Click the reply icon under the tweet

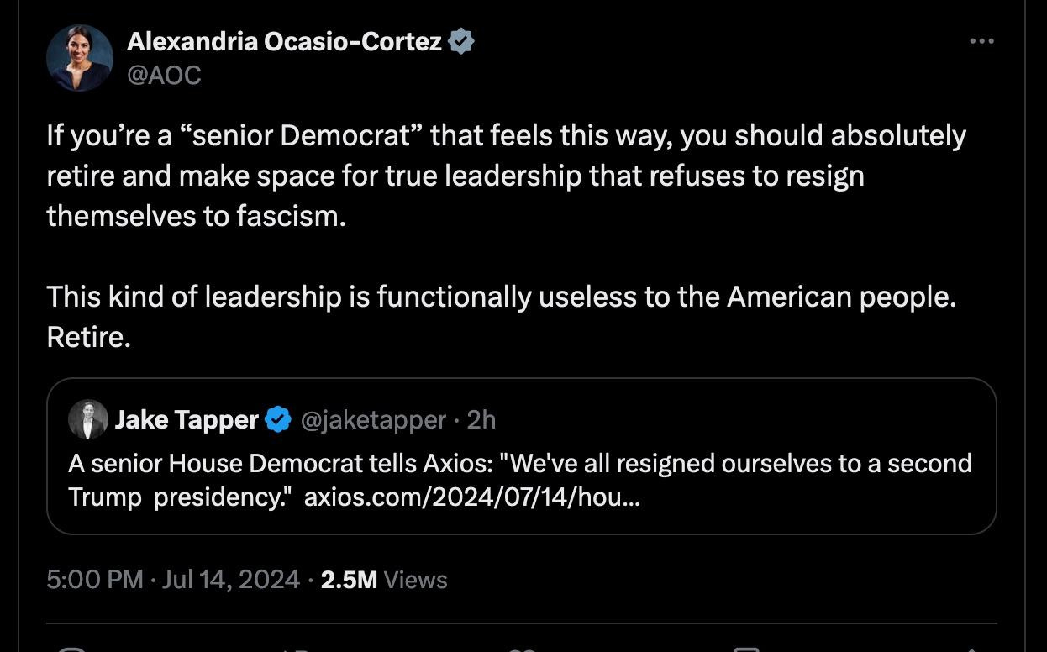pos(72,649)
